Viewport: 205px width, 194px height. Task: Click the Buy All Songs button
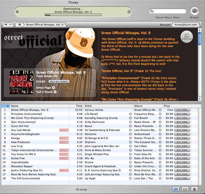coord(59,82)
